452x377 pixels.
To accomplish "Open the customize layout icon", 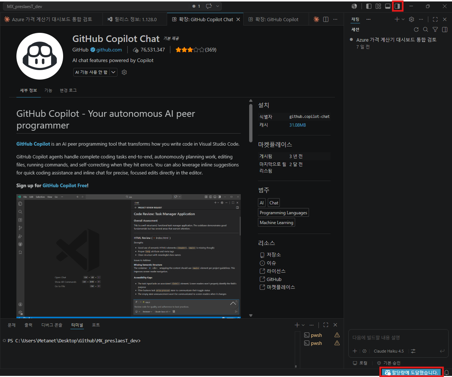I will coord(378,6).
